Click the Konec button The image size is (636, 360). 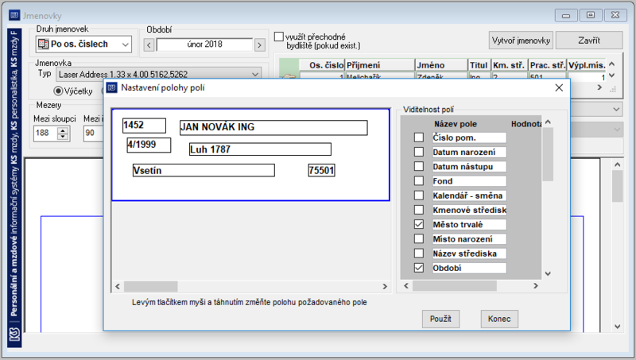coord(499,319)
